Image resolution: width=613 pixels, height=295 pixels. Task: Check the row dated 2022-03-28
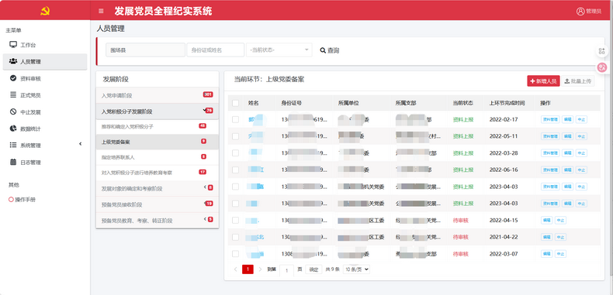[235, 153]
